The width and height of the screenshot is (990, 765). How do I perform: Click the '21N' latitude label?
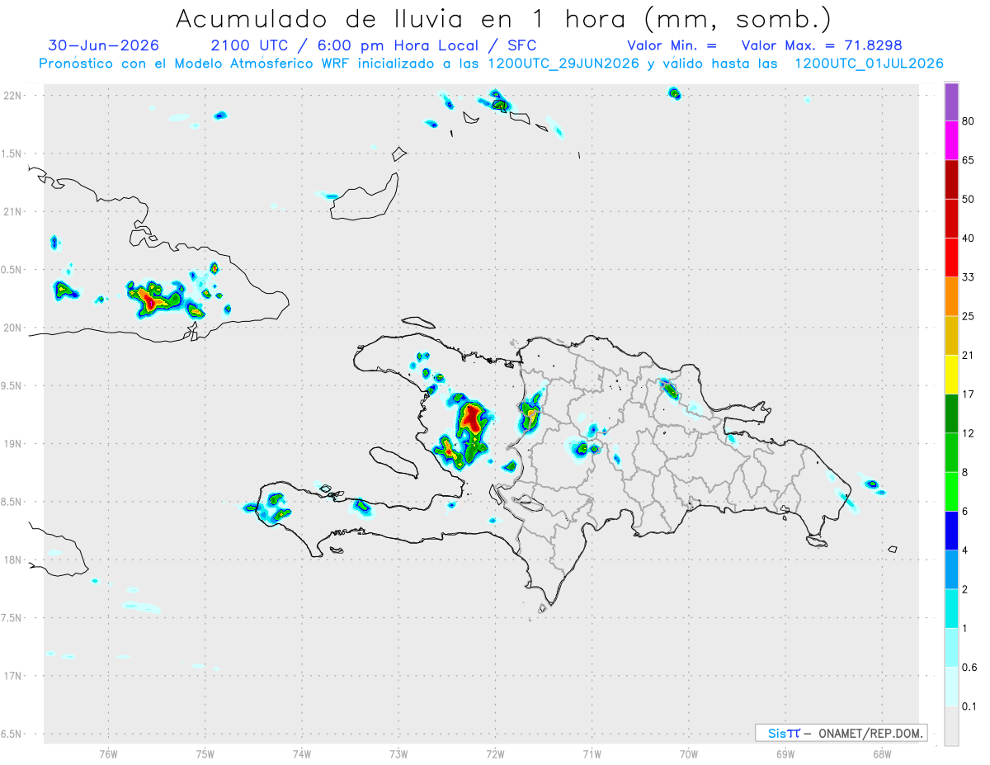tap(13, 212)
